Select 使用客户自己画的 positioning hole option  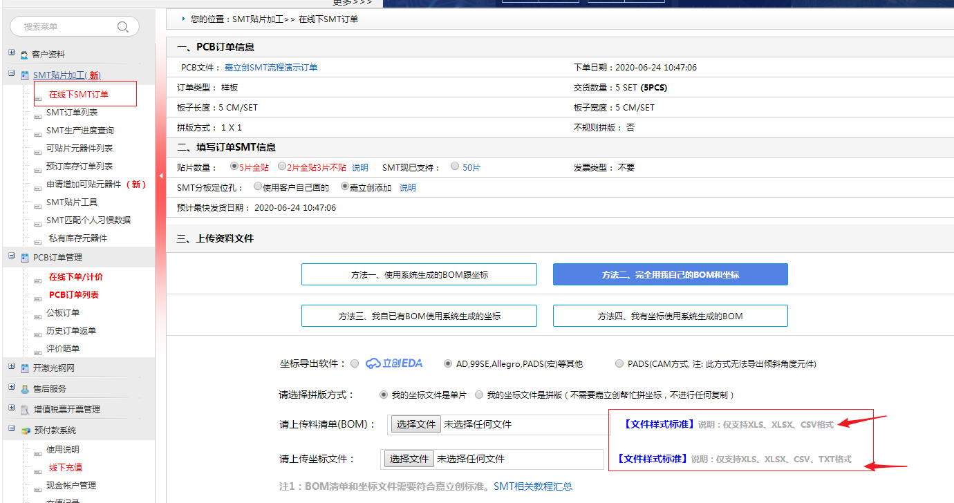click(258, 187)
